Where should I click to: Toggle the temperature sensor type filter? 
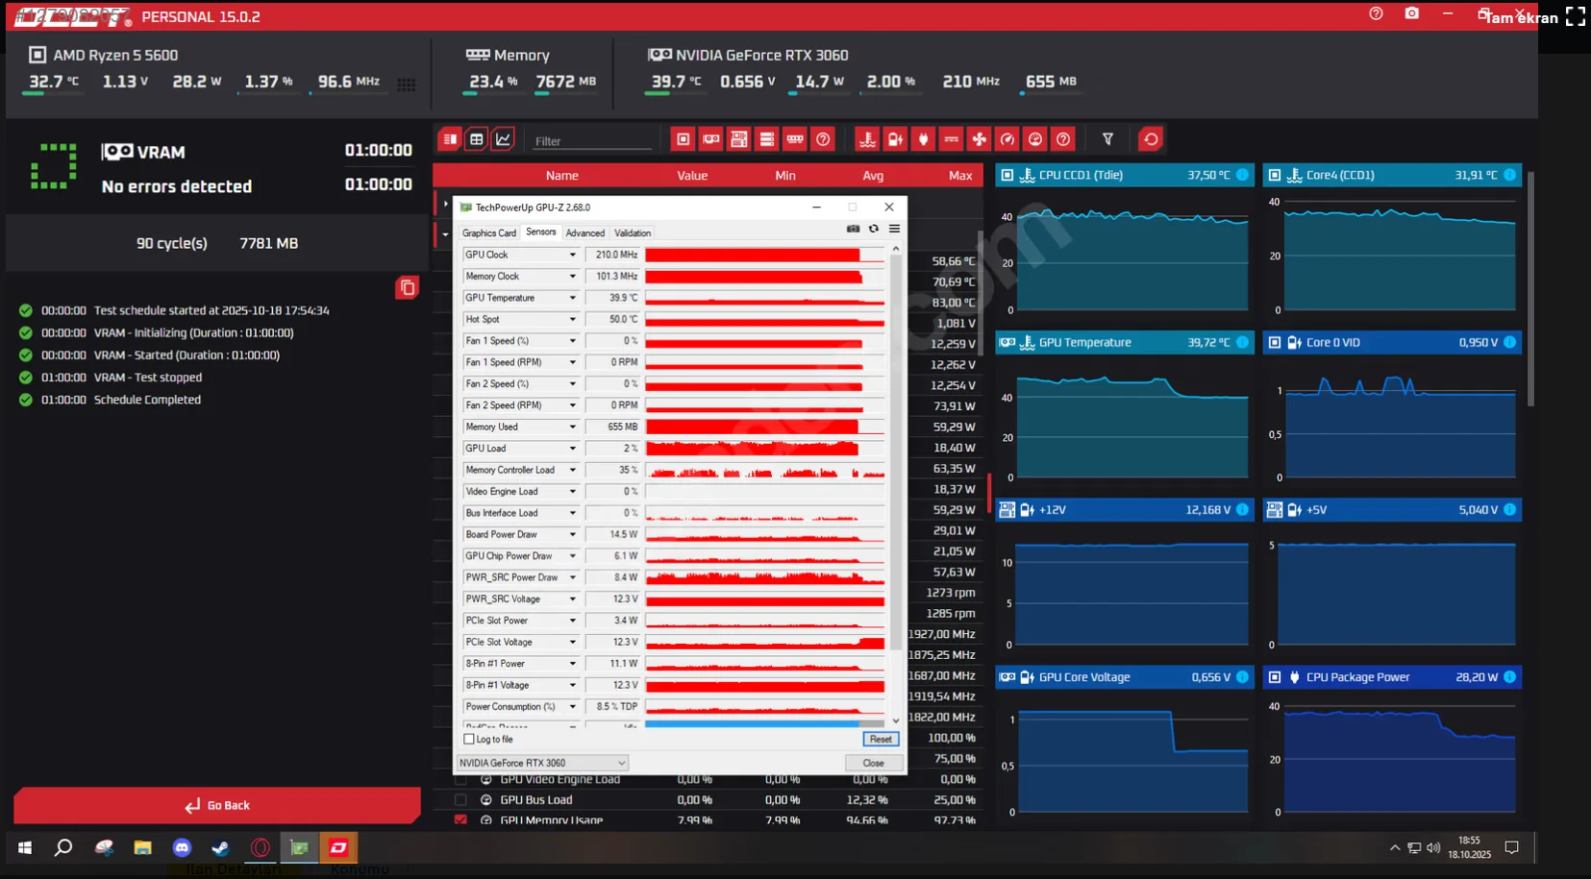tap(867, 139)
